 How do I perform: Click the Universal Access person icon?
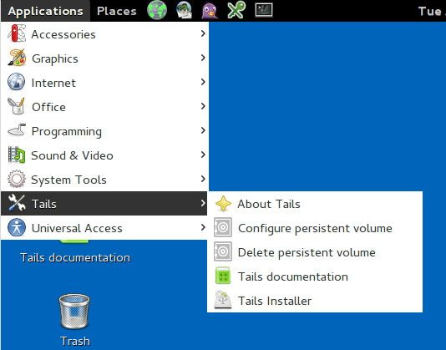click(17, 227)
